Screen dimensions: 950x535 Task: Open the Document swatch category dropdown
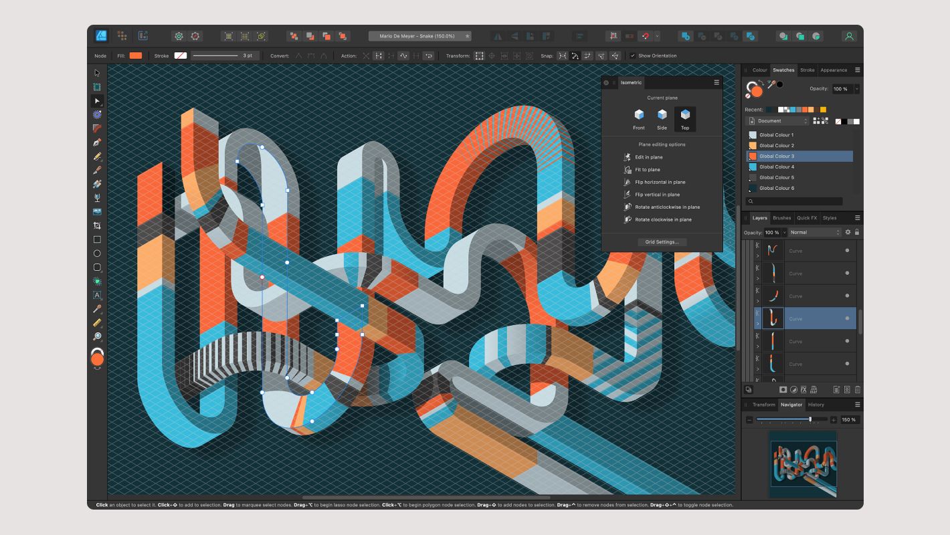coord(776,121)
